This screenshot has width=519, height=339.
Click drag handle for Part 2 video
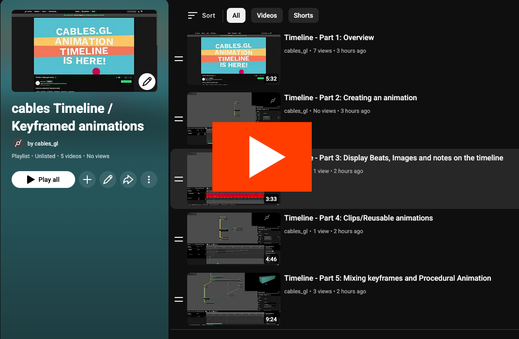(179, 119)
